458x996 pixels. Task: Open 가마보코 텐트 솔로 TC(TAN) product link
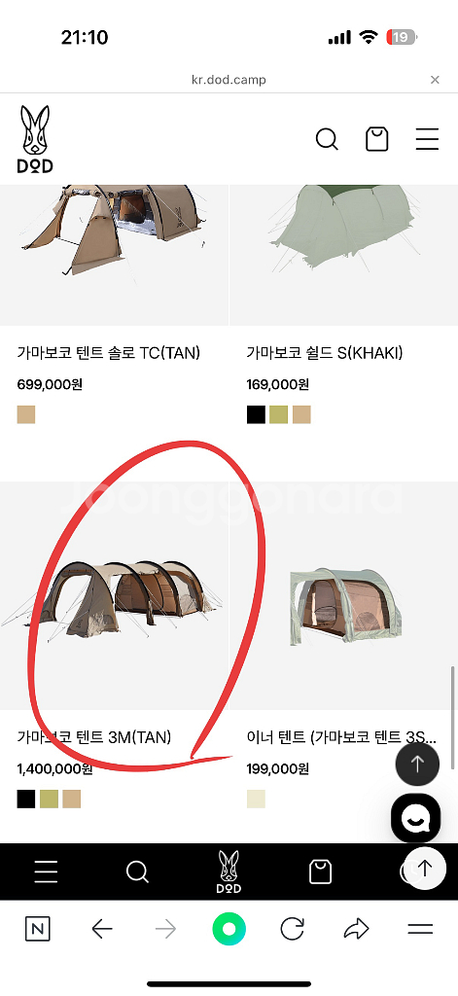[x=109, y=353]
